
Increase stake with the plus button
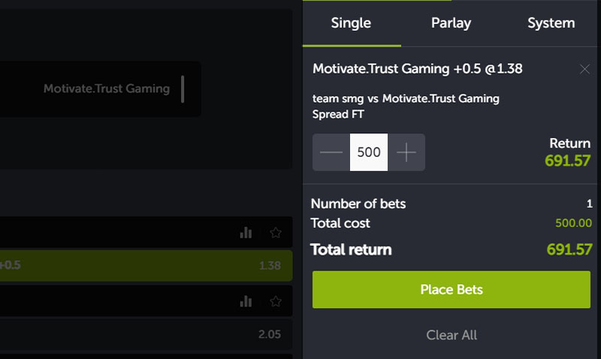406,152
